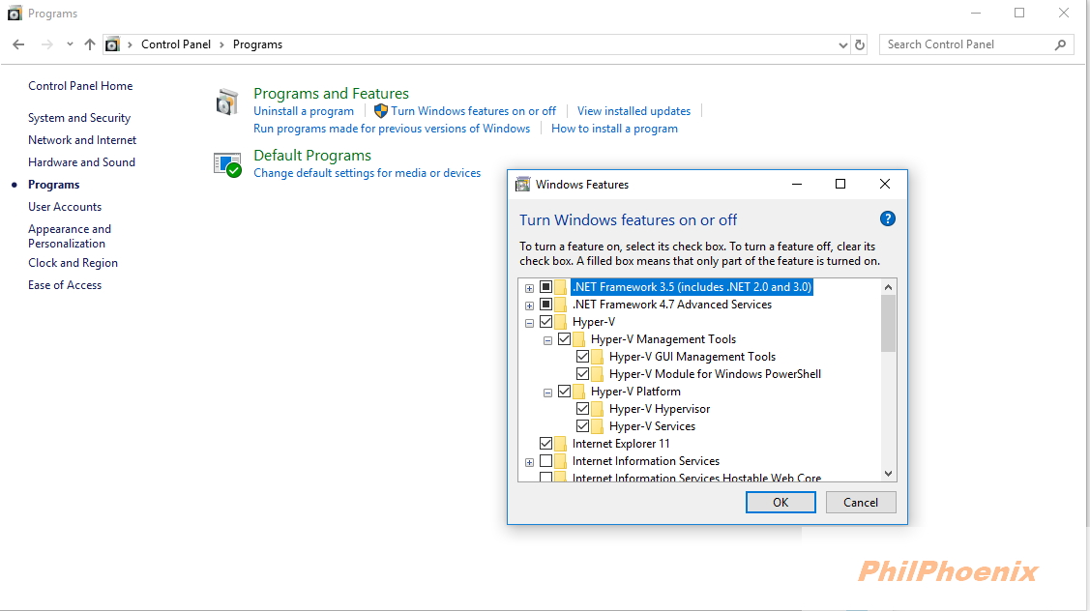This screenshot has width=1090, height=611.
Task: Maximize the Windows Features dialog
Action: (x=840, y=185)
